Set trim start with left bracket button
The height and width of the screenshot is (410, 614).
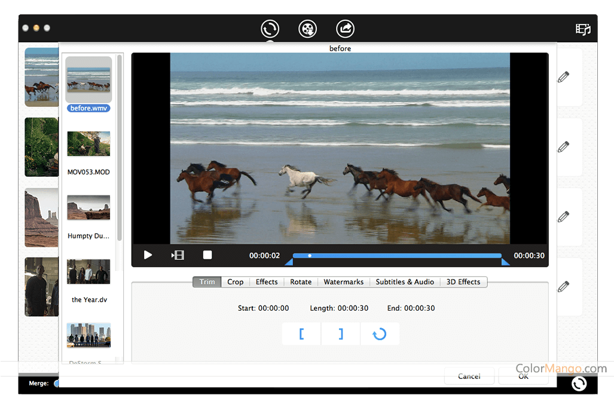click(x=301, y=334)
